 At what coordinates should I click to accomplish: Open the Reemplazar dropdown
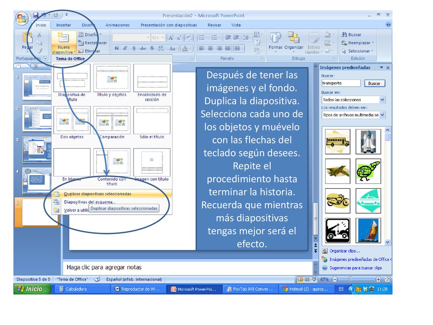click(358, 43)
